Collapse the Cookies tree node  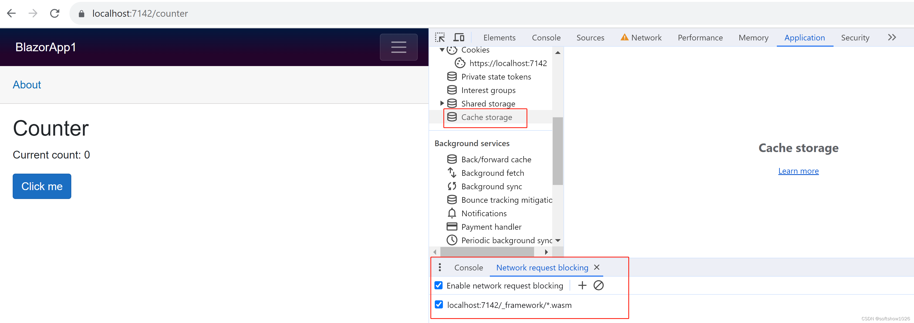(442, 50)
